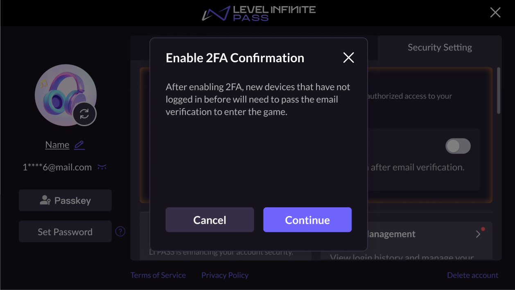
Task: Click the refresh icon on the avatar
Action: [x=84, y=114]
